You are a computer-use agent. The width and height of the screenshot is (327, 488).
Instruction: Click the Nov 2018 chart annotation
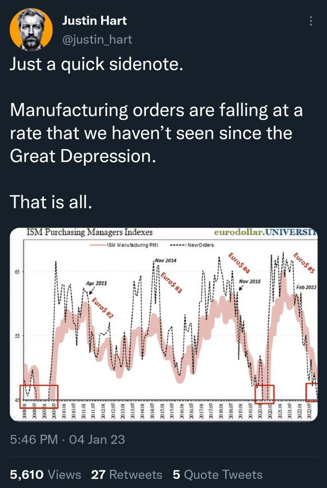point(250,281)
